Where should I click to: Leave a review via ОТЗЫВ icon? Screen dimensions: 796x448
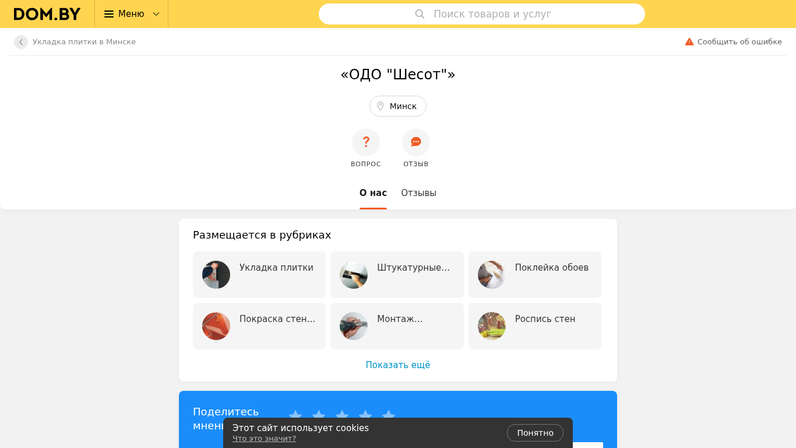pos(416,142)
